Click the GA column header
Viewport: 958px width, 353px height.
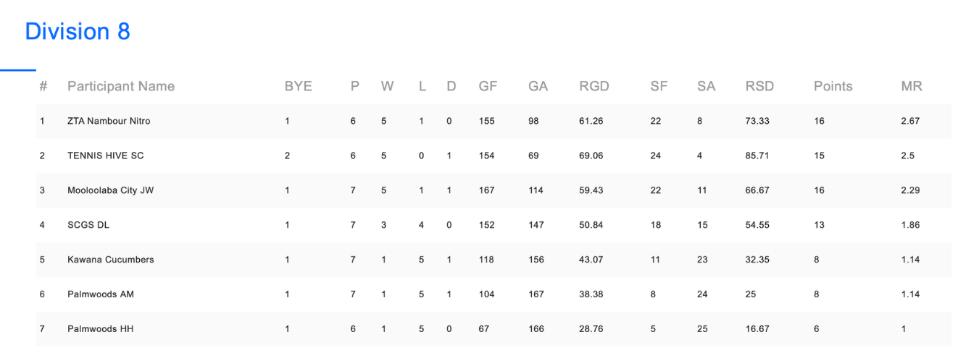pos(538,86)
